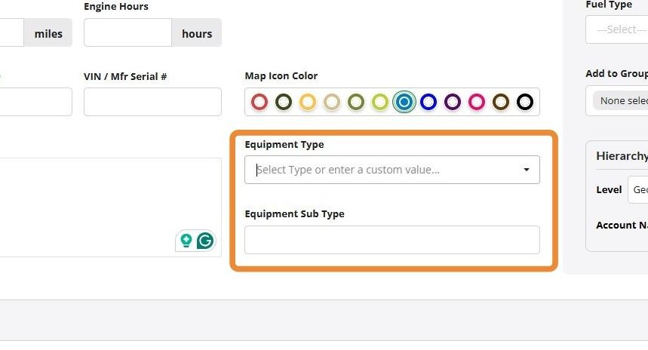Click the Equipment Sub Type field

coord(392,240)
